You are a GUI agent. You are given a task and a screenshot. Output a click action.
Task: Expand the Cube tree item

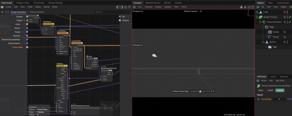257,12
